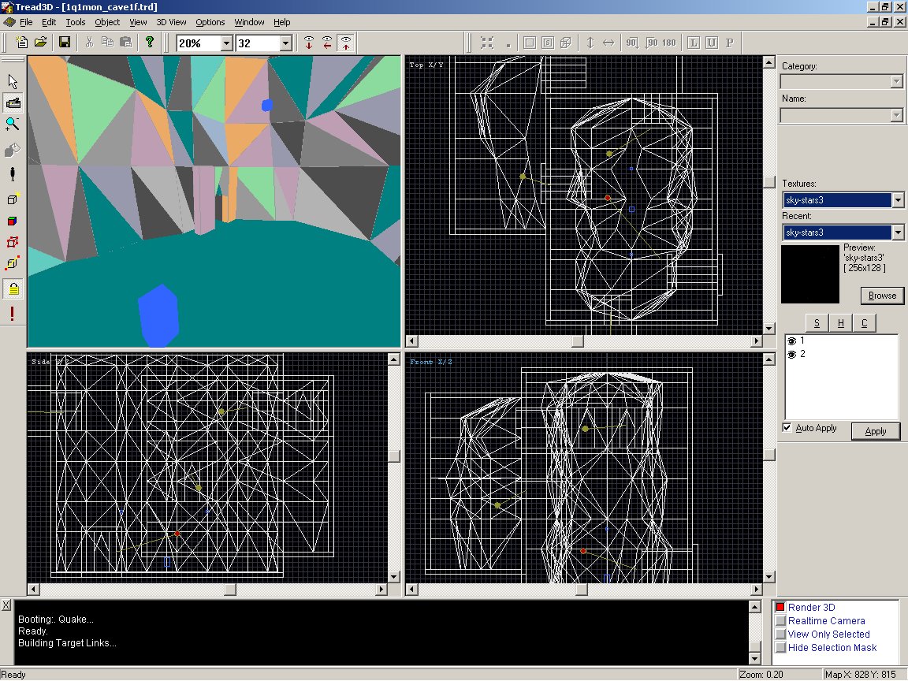Activate the camera tool in left toolbar
Screen dimensions: 908x681
[x=13, y=102]
